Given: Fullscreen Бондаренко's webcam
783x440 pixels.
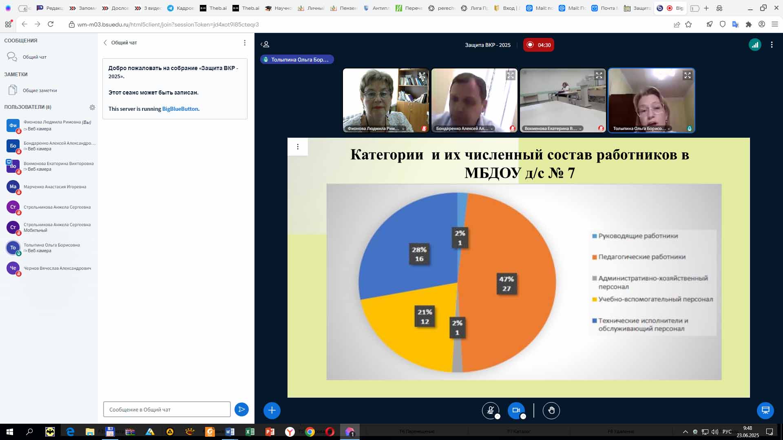Looking at the screenshot, I should pos(511,75).
